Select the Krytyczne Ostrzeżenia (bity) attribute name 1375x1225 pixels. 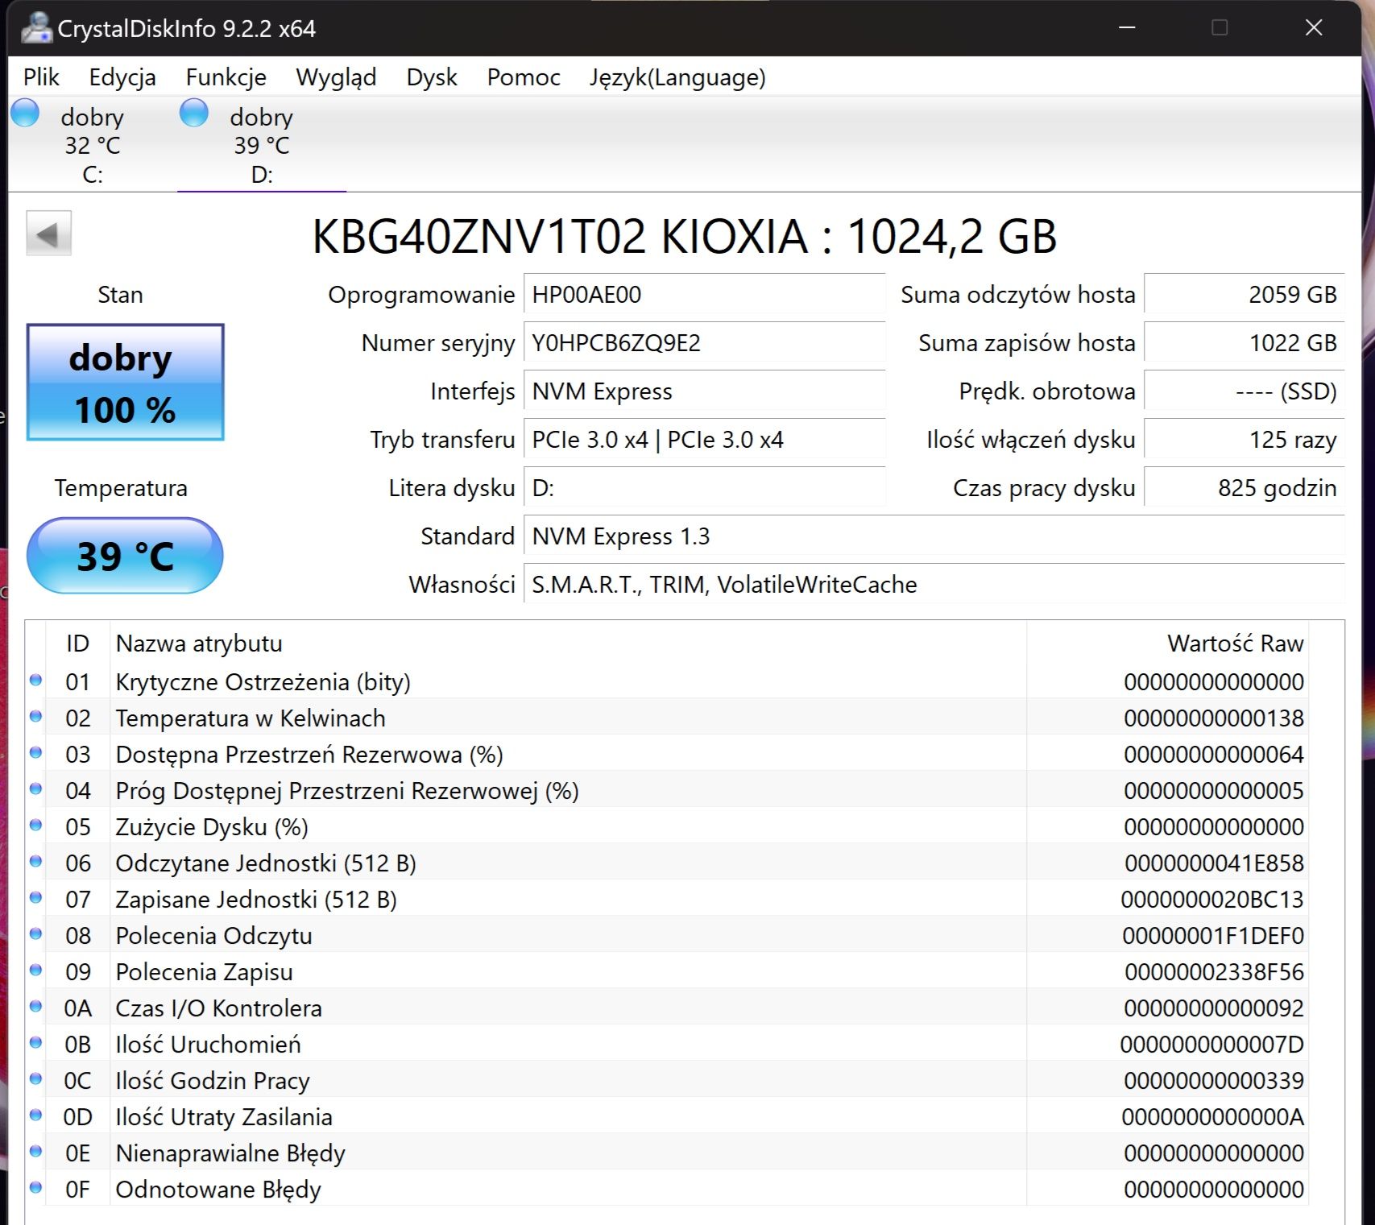tap(263, 682)
